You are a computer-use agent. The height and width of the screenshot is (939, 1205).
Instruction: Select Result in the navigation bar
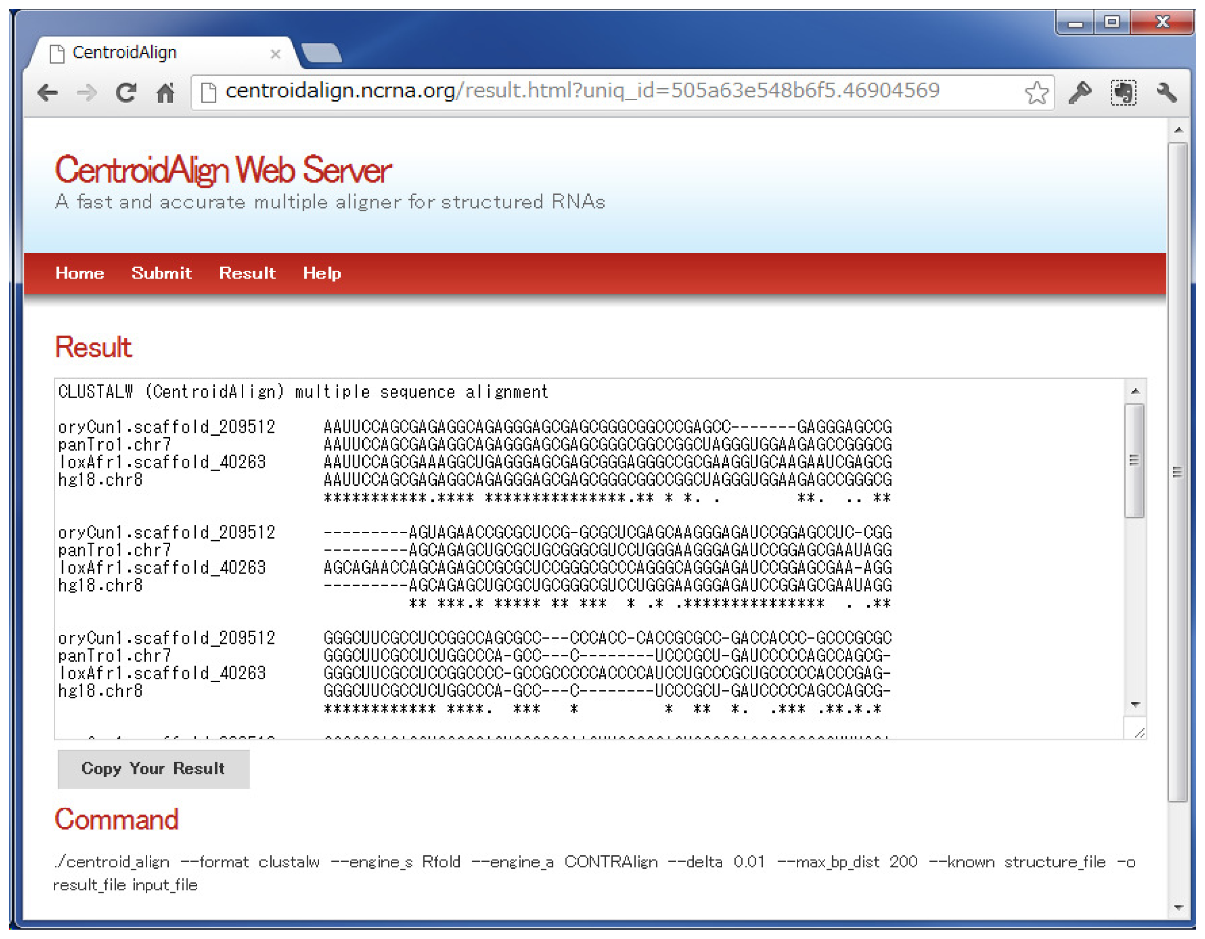tap(247, 273)
